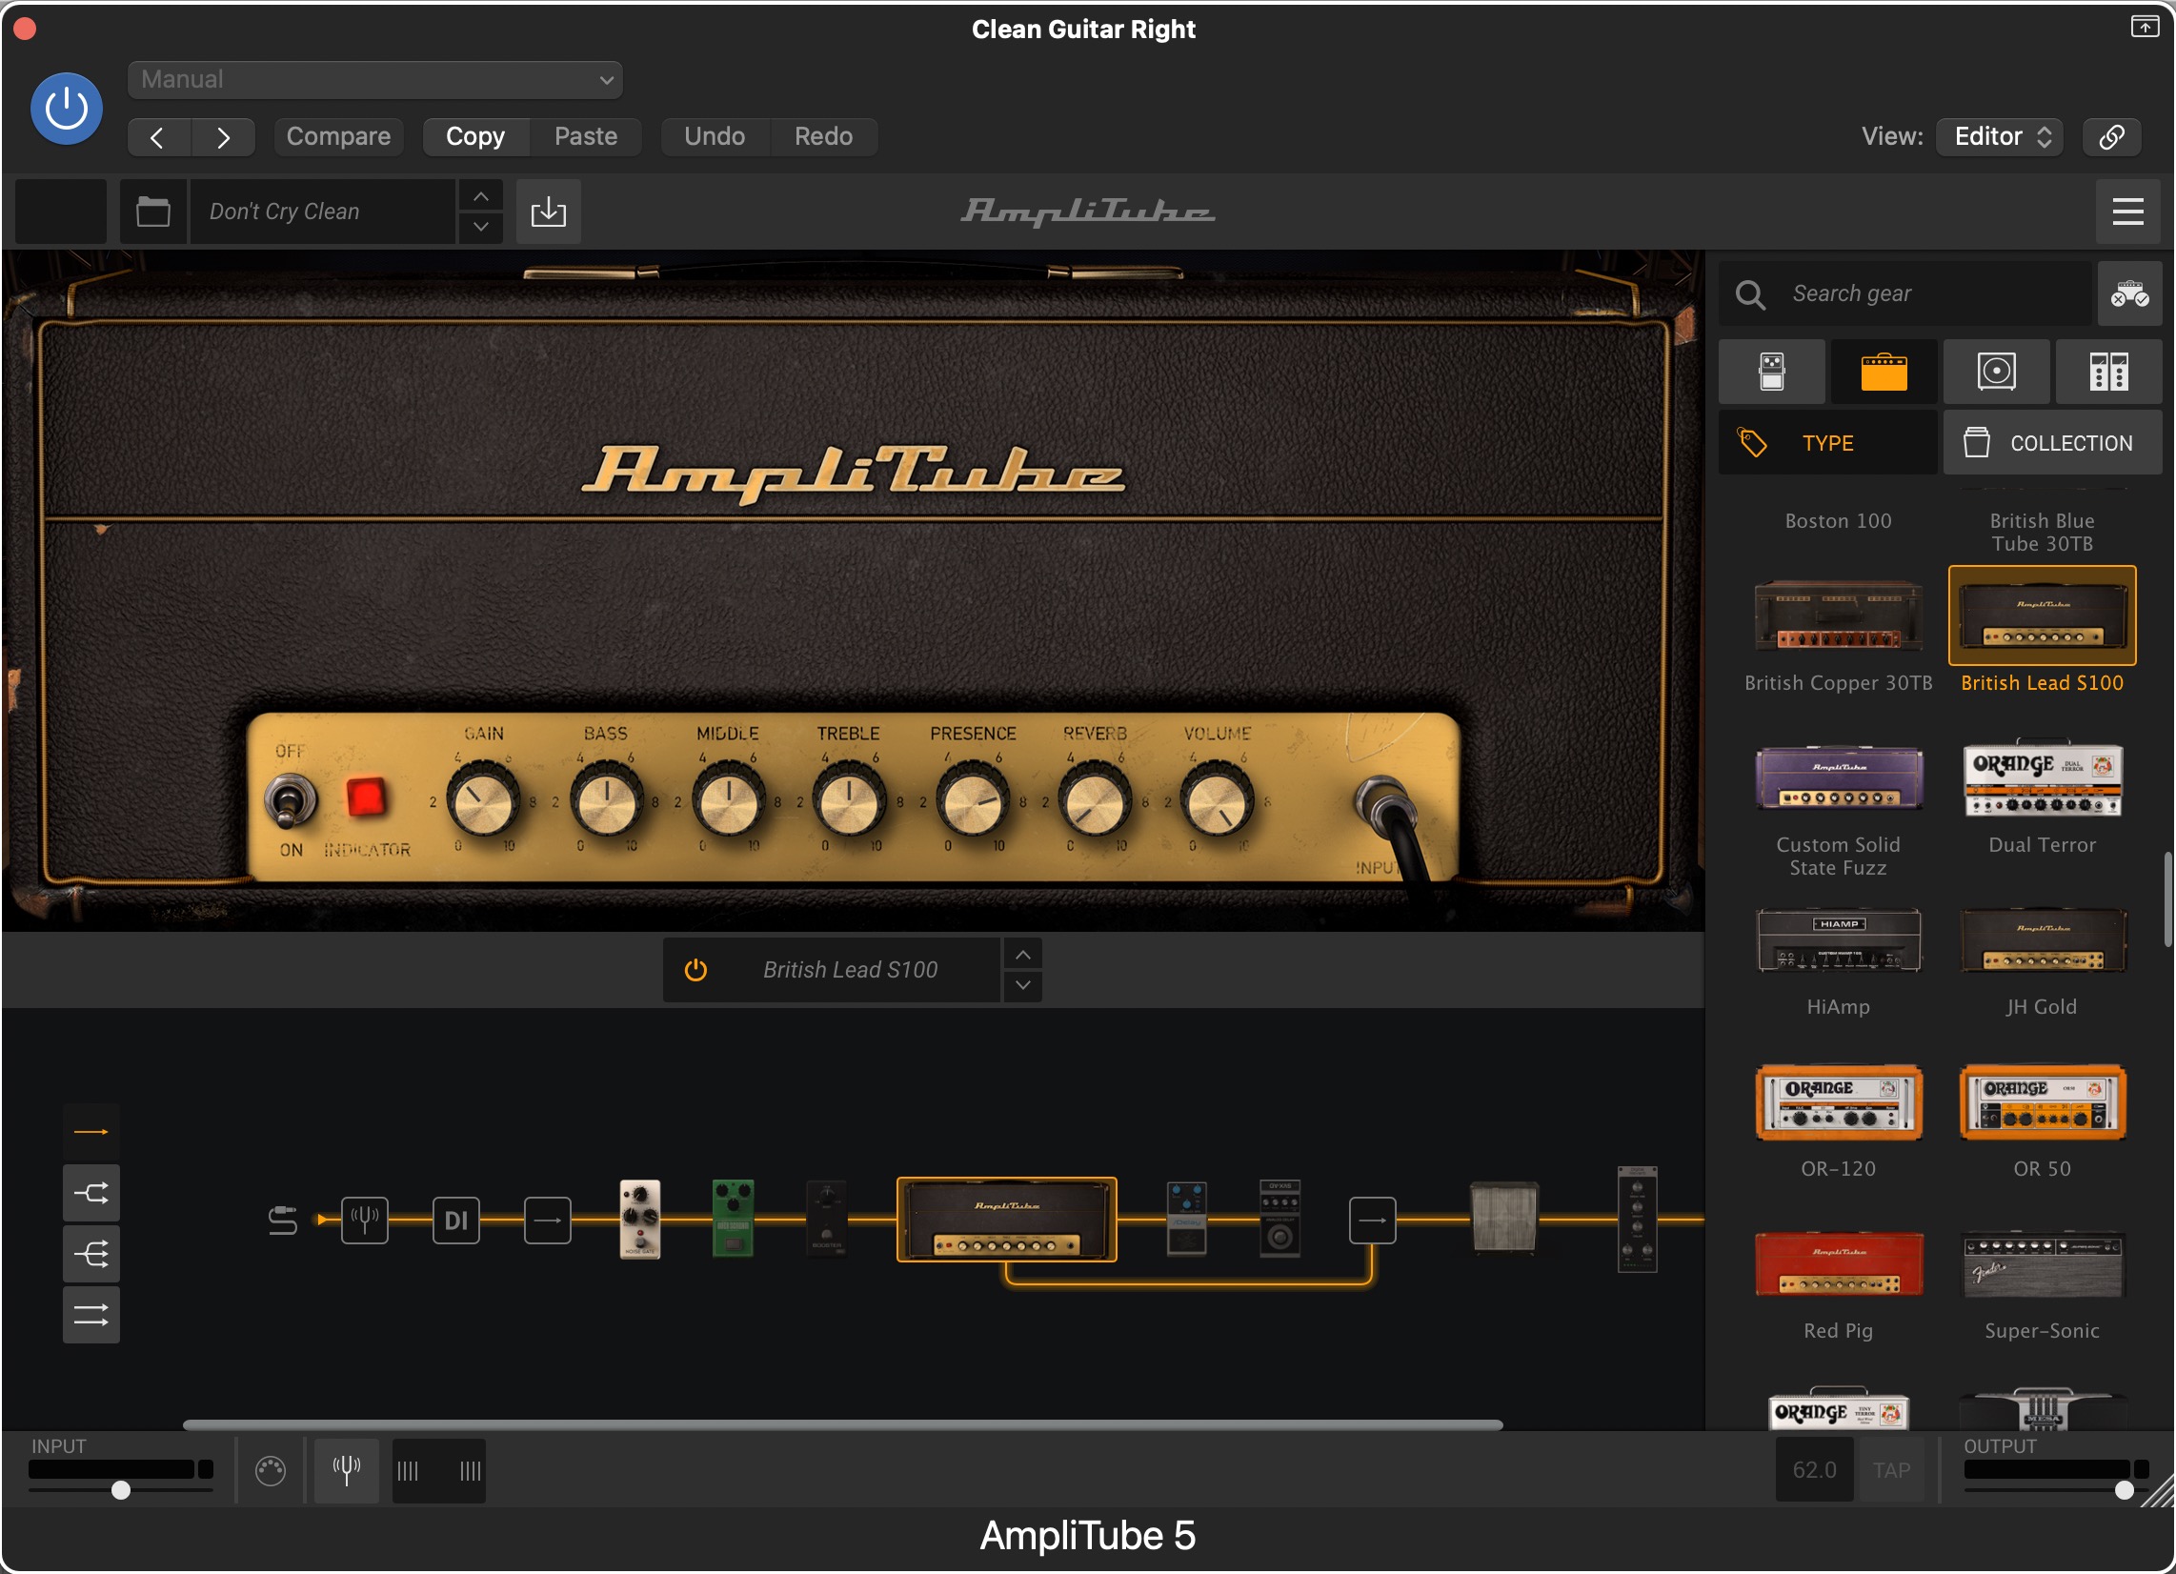
Task: Open the Custom Shop gear icon
Action: 2129,293
